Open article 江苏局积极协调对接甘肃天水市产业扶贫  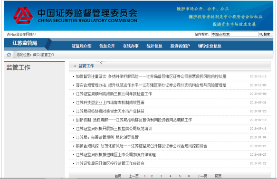pyautogui.click(x=110, y=111)
